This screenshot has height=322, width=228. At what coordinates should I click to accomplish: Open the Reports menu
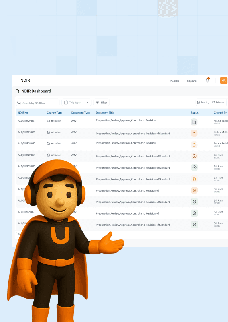tap(192, 81)
